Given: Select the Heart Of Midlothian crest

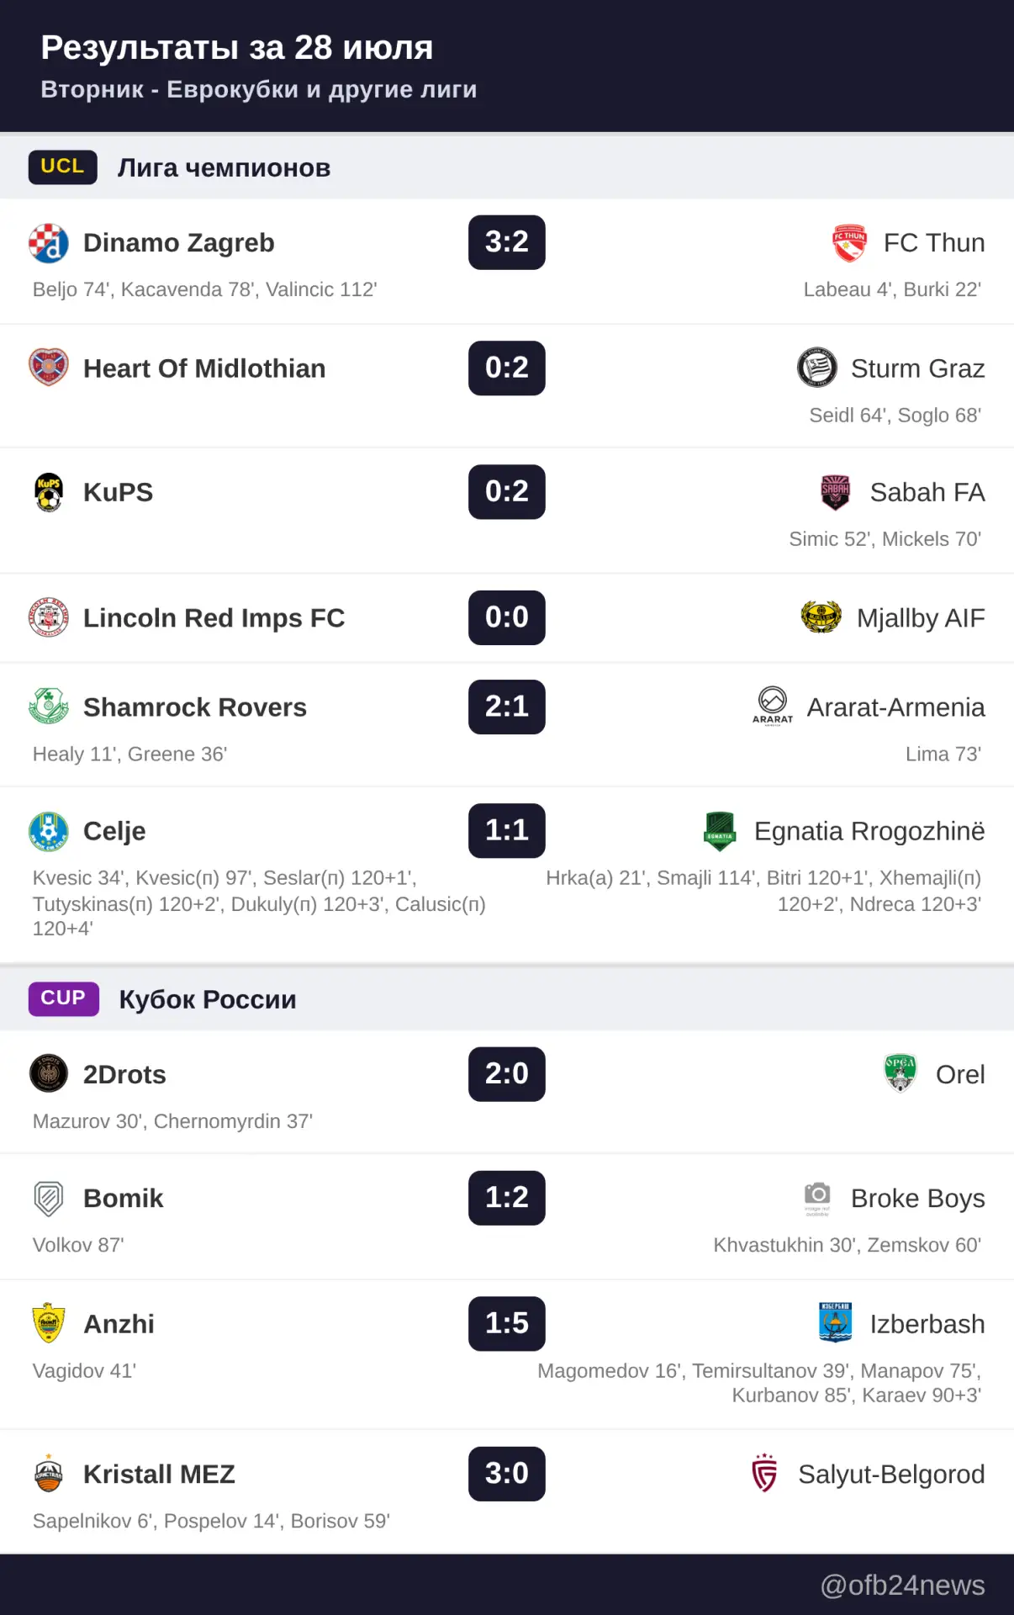Looking at the screenshot, I should pyautogui.click(x=49, y=368).
